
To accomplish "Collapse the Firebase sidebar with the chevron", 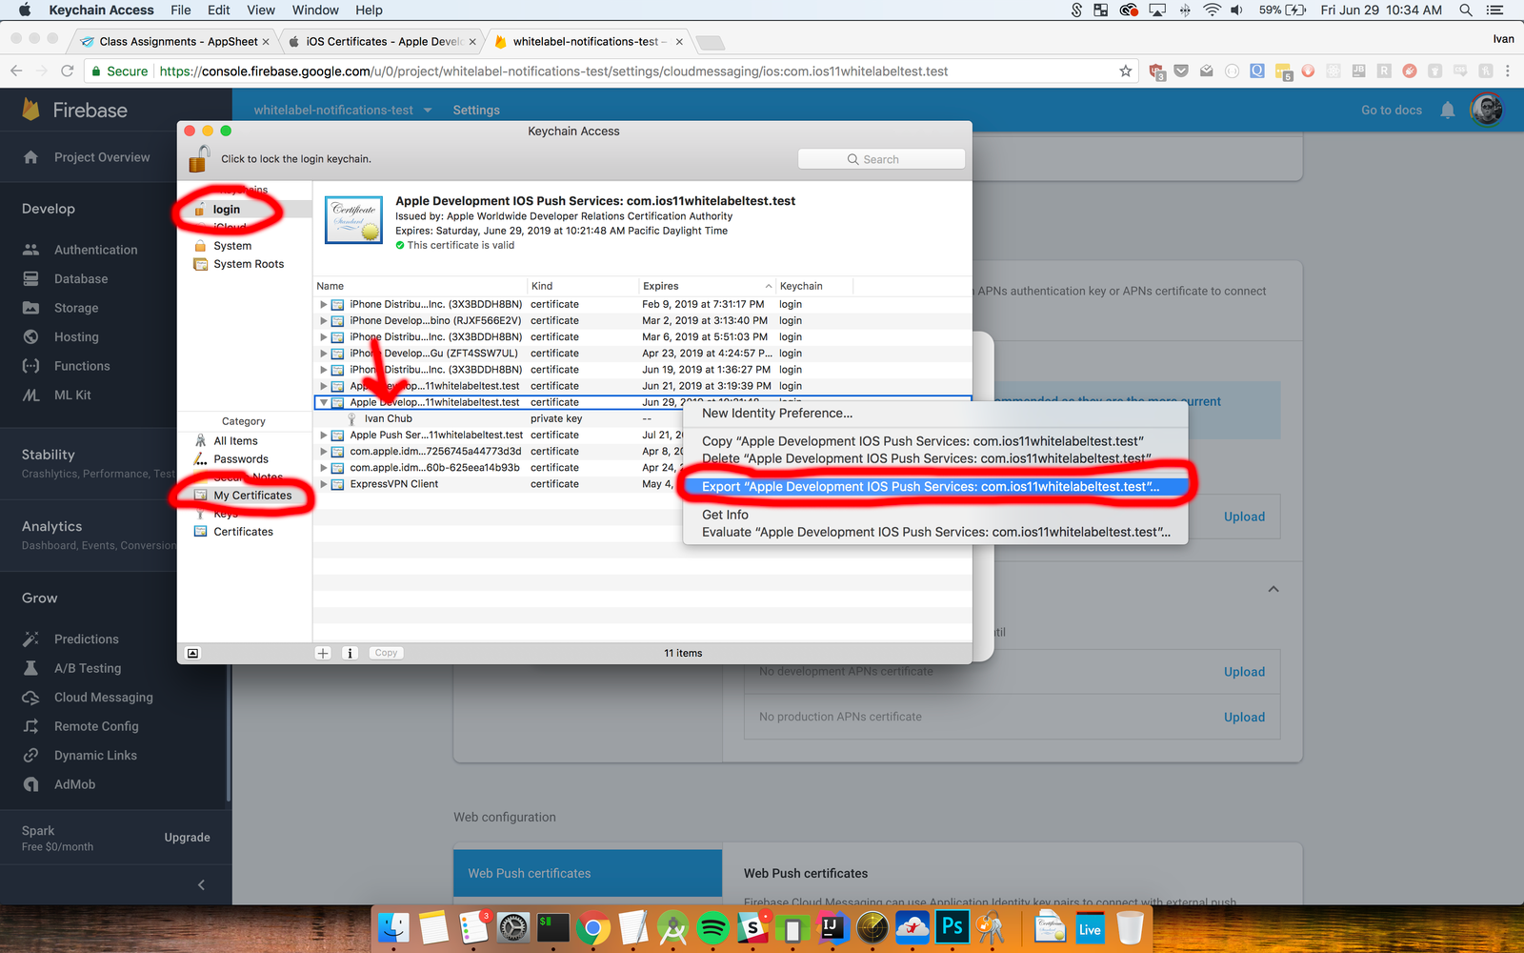I will pyautogui.click(x=201, y=884).
